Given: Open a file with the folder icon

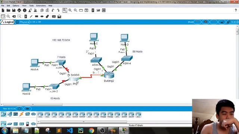Looking at the screenshot, I should point(8,10).
